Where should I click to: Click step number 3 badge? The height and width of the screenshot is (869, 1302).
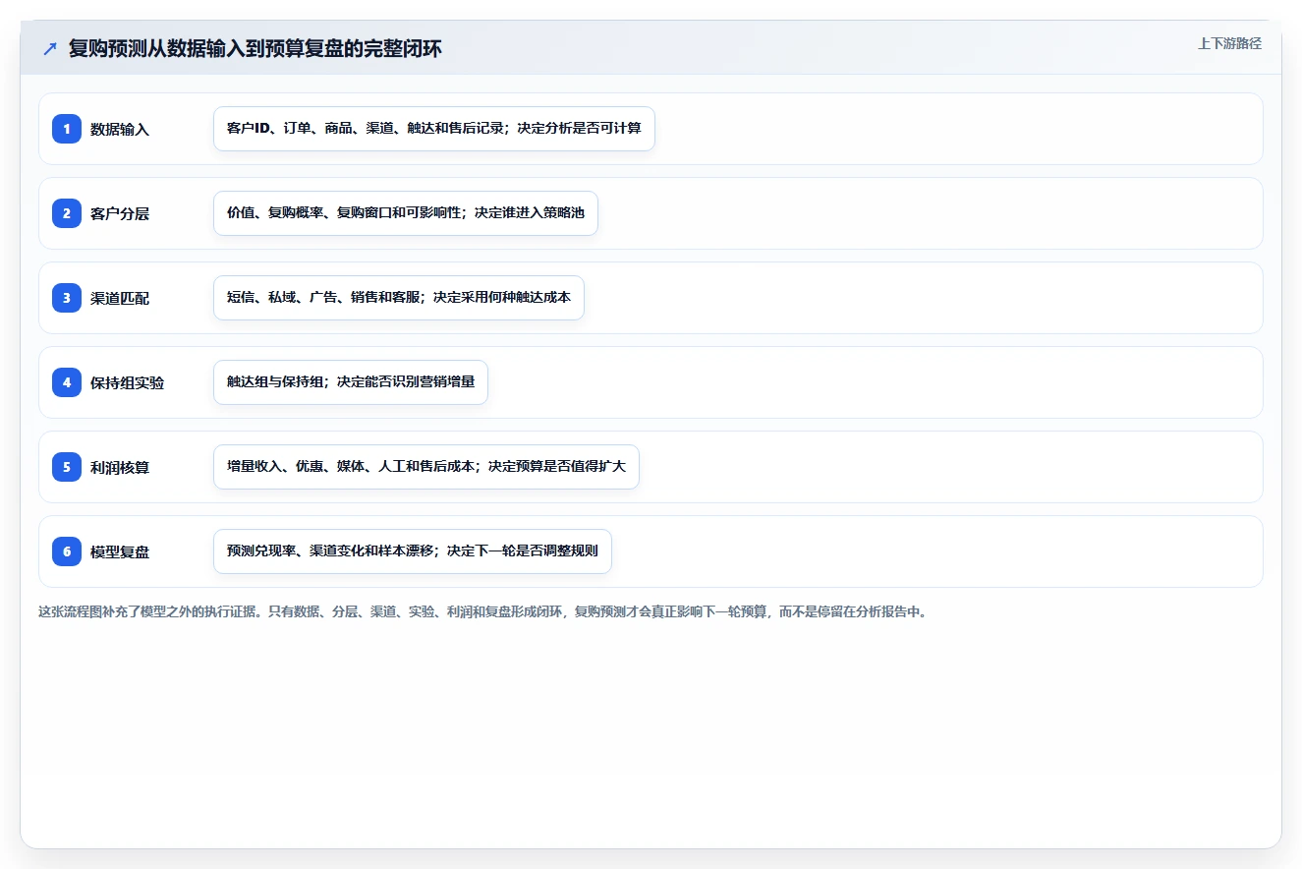tap(67, 298)
